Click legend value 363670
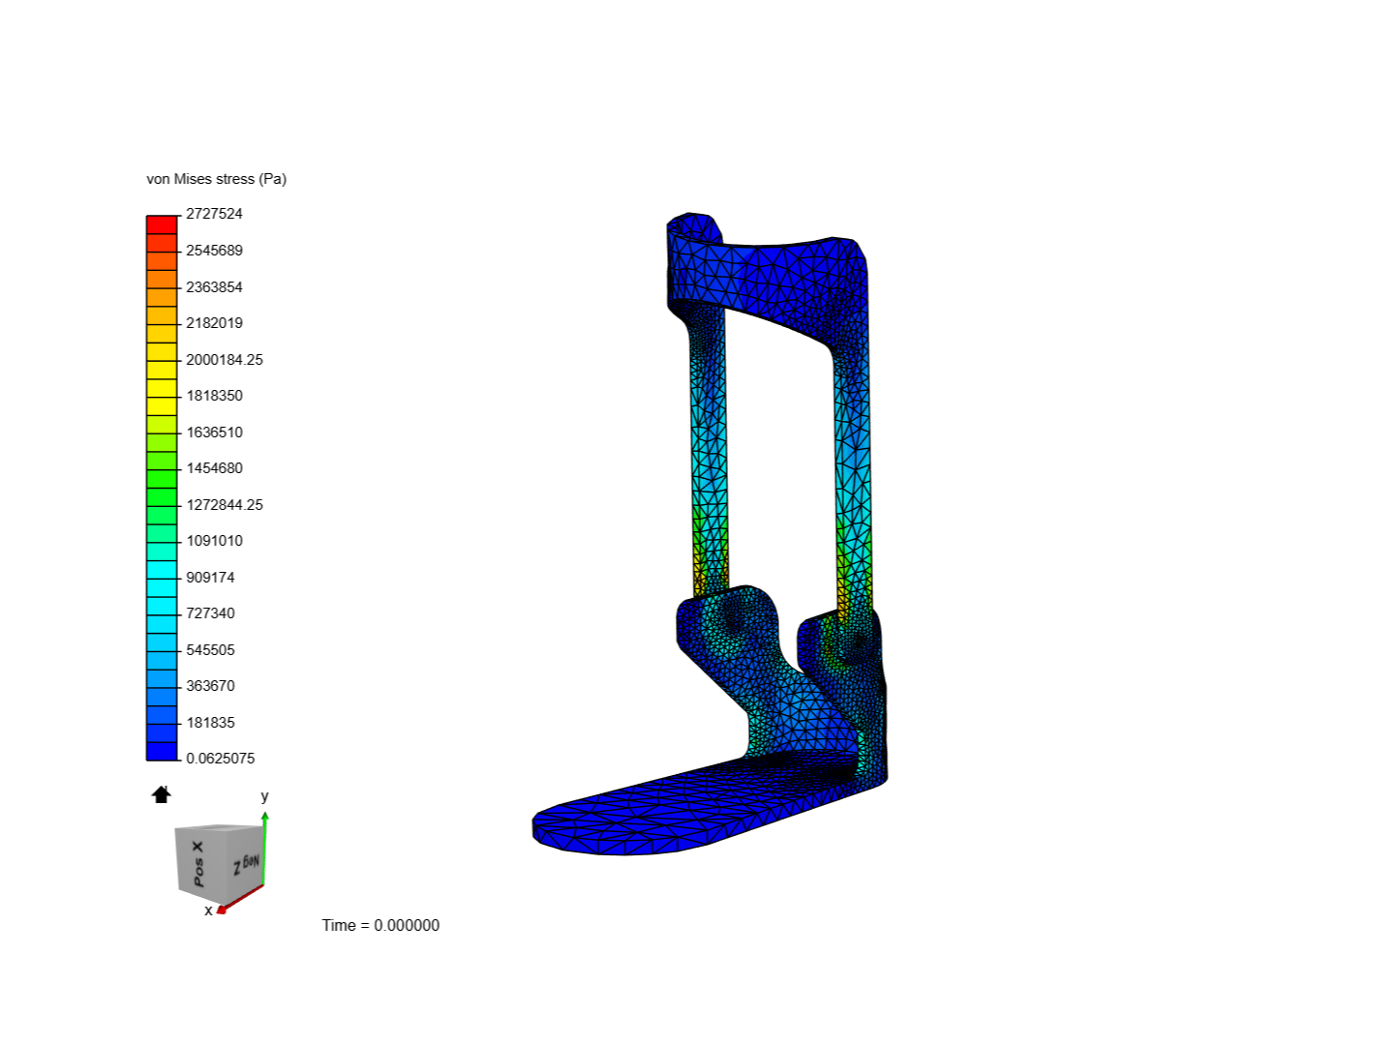This screenshot has width=1394, height=1045. [x=210, y=686]
